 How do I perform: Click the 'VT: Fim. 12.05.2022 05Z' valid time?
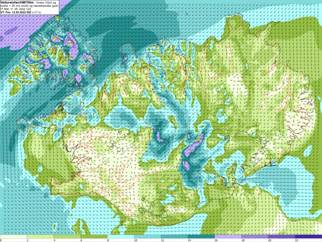[16, 12]
